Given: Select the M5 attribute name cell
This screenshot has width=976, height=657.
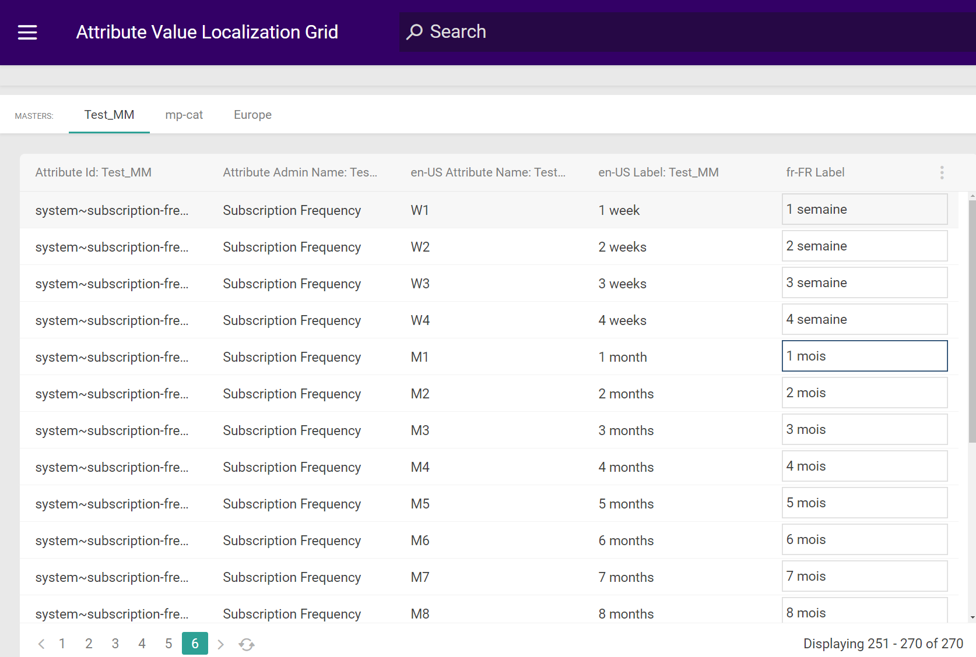Looking at the screenshot, I should click(420, 504).
